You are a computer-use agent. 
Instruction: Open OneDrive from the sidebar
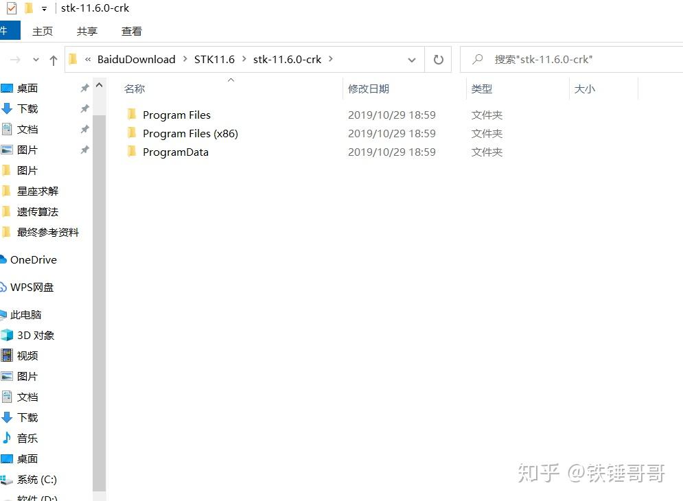32,259
